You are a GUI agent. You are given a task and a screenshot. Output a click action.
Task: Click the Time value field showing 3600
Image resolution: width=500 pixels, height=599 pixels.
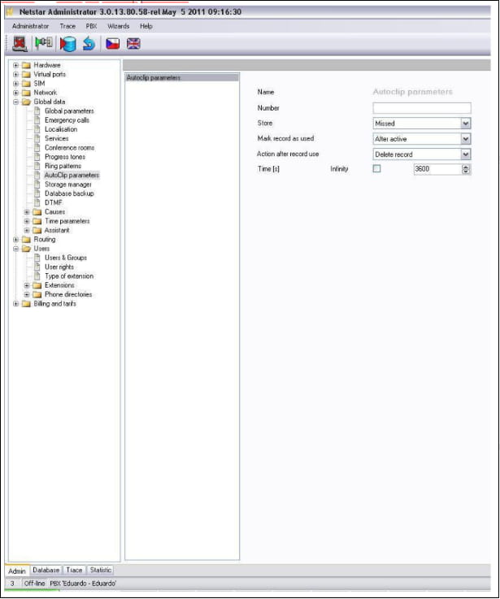pos(437,169)
